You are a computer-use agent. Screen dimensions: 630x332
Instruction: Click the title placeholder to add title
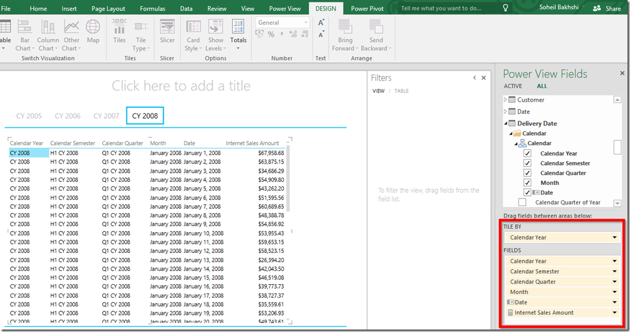coord(181,86)
